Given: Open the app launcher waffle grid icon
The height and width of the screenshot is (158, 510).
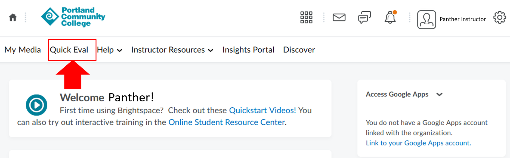Looking at the screenshot, I should (306, 18).
